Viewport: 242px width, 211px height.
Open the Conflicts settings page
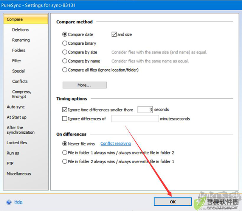tap(20, 81)
